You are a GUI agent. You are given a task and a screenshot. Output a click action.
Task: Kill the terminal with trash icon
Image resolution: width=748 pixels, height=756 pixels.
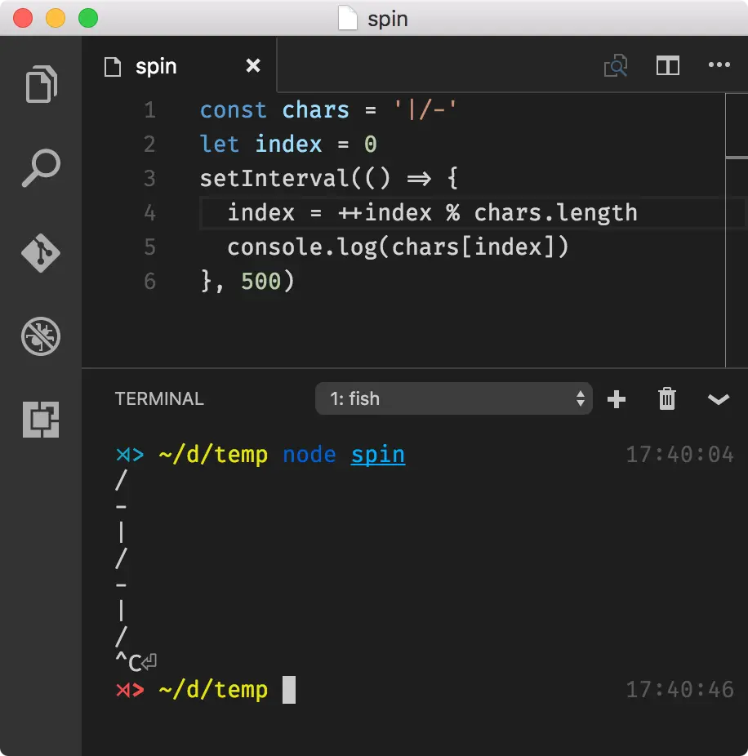(667, 398)
